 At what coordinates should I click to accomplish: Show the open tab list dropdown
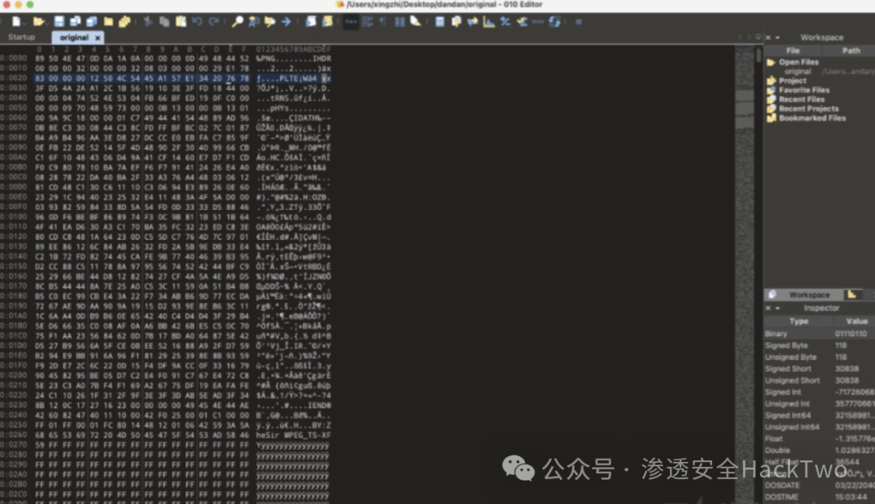(x=758, y=37)
